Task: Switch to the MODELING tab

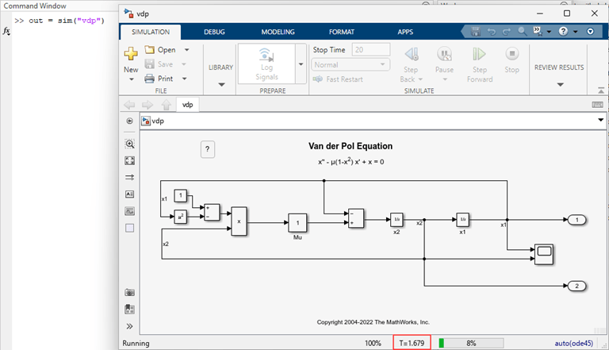Action: tap(278, 32)
